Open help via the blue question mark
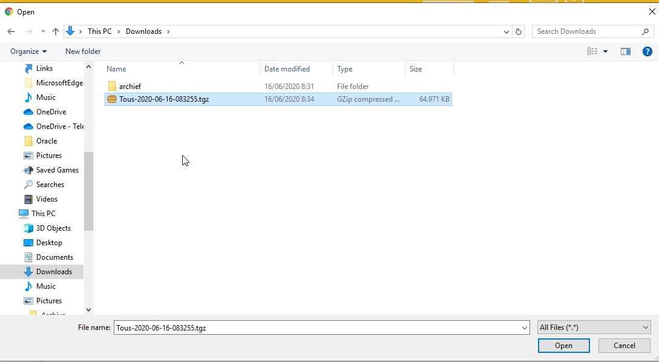 [648, 51]
